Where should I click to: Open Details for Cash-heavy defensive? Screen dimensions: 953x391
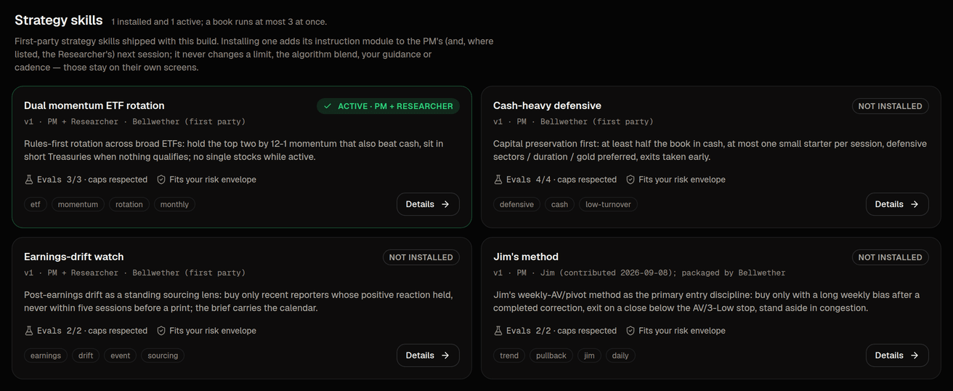897,204
